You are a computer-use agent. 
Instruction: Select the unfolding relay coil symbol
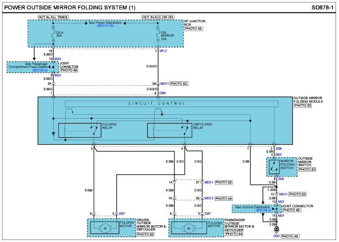[154, 131]
